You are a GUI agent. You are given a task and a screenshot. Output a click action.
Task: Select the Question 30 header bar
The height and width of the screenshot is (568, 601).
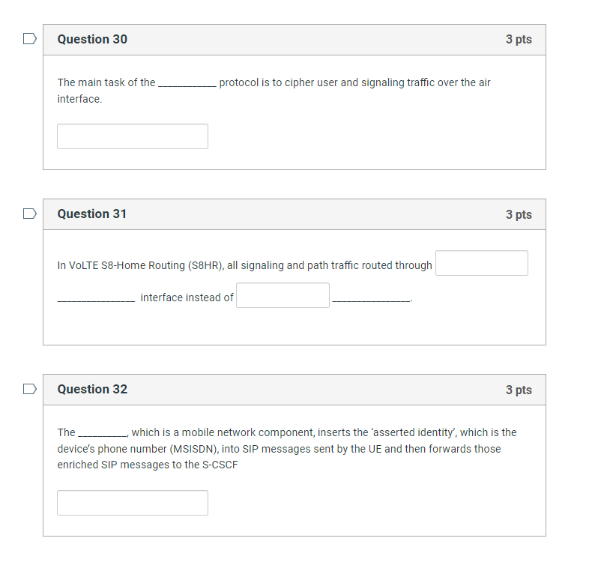(x=294, y=39)
